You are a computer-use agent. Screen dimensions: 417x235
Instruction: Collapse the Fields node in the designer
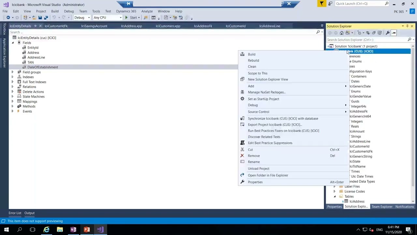coord(13,43)
